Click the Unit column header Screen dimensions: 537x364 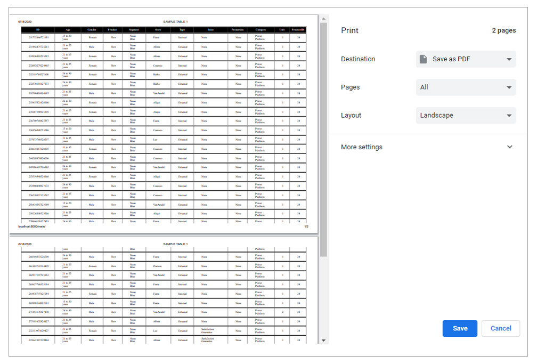[282, 30]
